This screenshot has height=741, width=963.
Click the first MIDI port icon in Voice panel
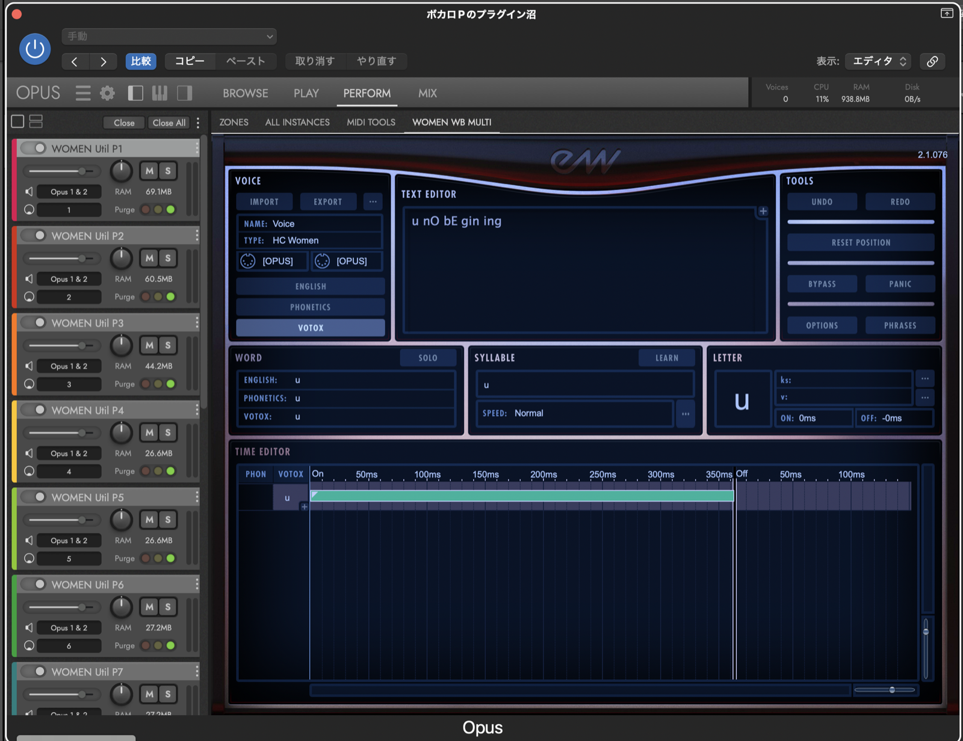(x=248, y=261)
